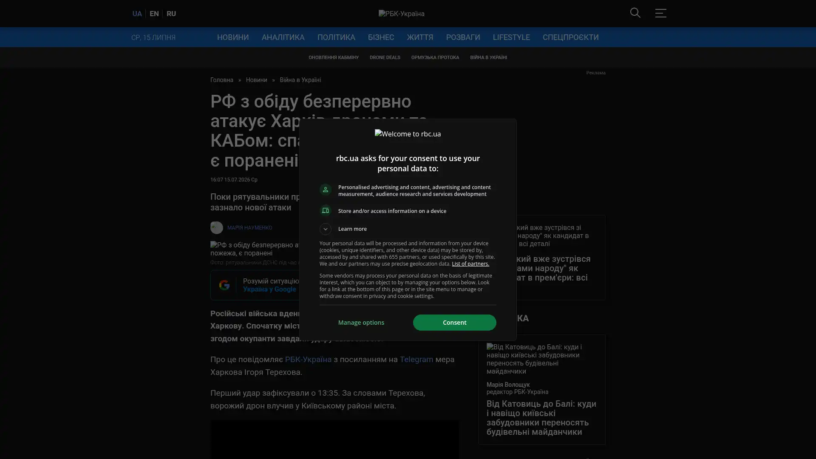Open author page МАРІЯ НАУМЕНКО

coord(249,228)
